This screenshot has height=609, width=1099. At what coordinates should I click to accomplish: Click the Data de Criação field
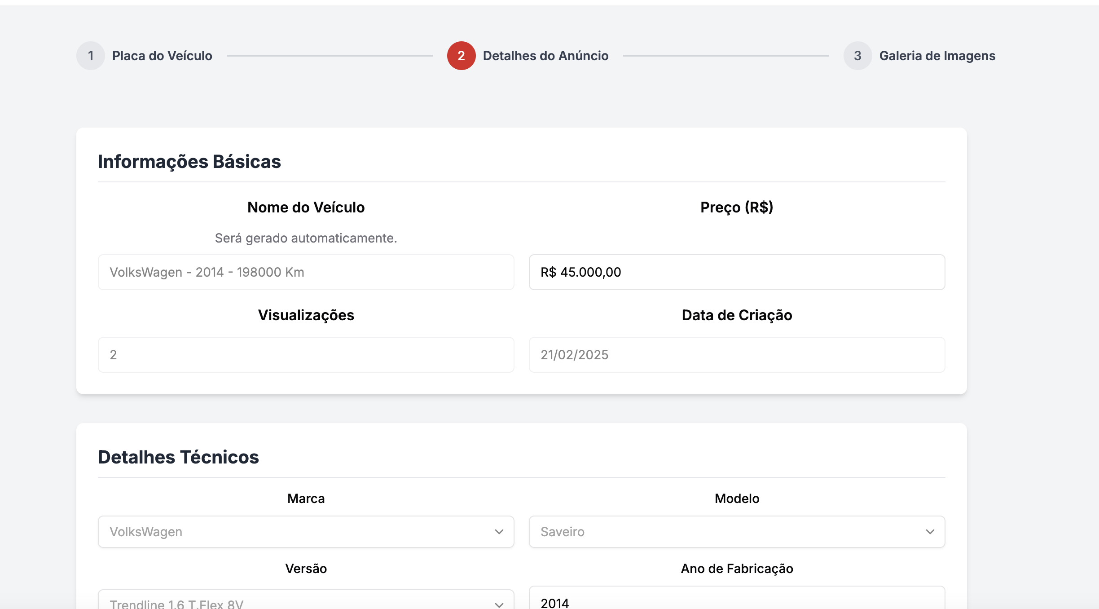[x=736, y=355]
